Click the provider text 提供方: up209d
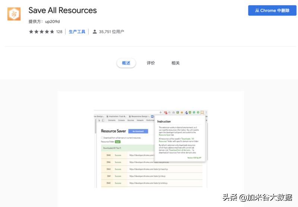 tap(44, 22)
